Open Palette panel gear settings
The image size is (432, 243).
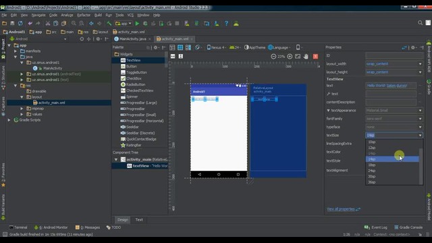point(156,47)
